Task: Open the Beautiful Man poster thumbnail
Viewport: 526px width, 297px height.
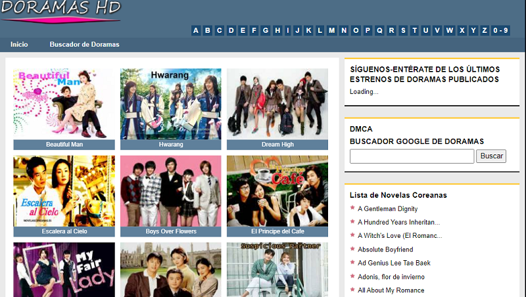Action: click(x=64, y=104)
